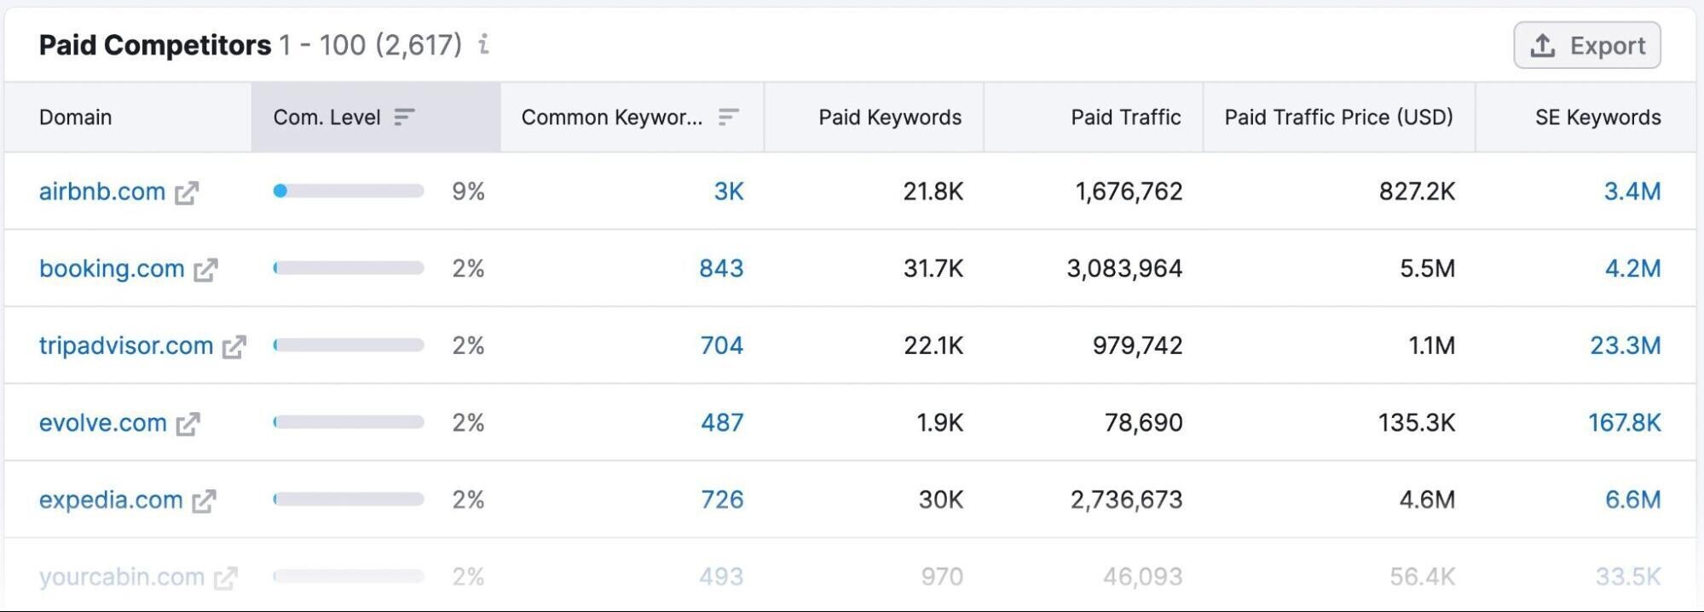This screenshot has height=612, width=1704.
Task: Open tripadvisor.com external link icon
Action: 234,346
